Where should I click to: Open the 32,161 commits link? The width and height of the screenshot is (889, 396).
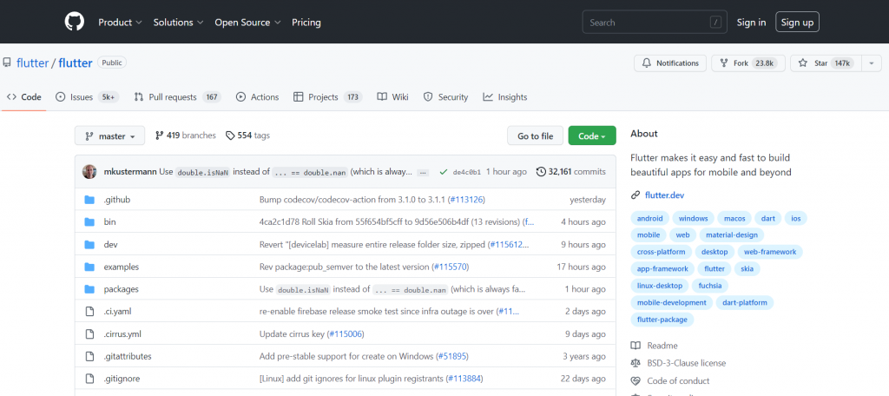[571, 171]
